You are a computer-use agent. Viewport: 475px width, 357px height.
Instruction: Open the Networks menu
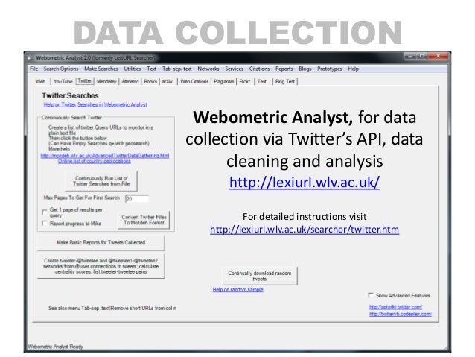208,69
